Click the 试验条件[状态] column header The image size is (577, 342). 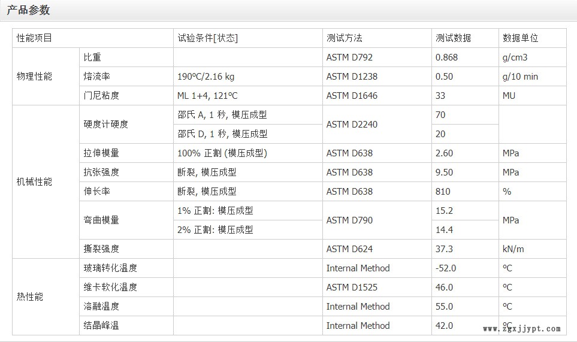pyautogui.click(x=207, y=38)
